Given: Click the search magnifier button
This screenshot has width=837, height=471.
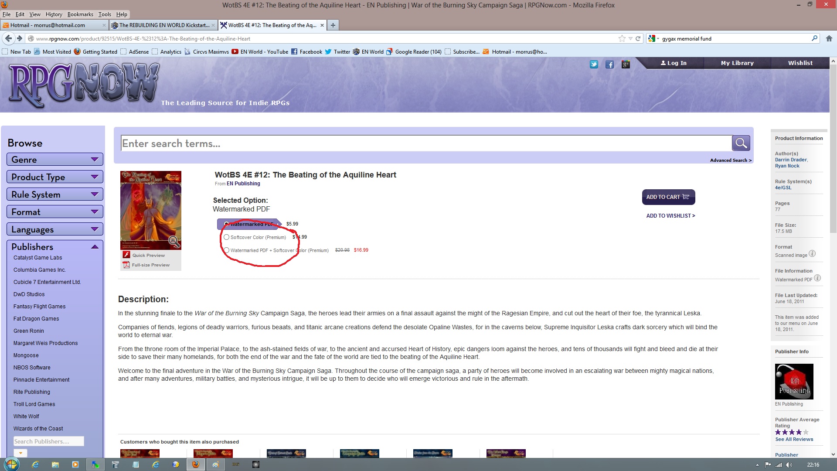Looking at the screenshot, I should [741, 143].
